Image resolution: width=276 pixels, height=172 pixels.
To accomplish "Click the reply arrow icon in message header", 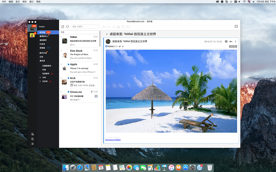I will click(231, 41).
